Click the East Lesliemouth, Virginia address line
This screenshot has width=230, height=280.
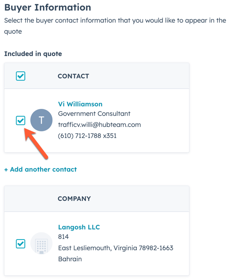tap(116, 248)
